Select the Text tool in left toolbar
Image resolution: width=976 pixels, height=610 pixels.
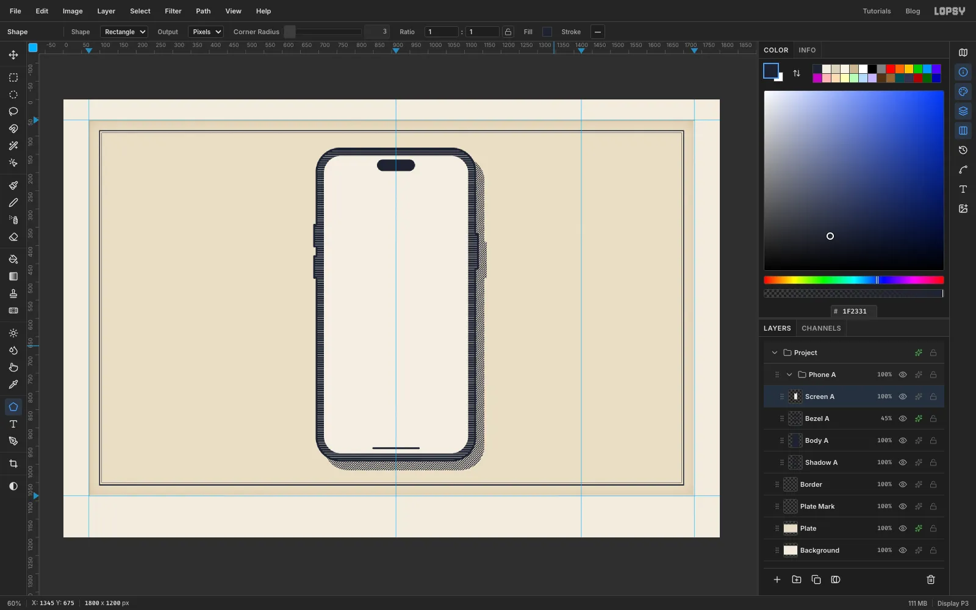[13, 424]
